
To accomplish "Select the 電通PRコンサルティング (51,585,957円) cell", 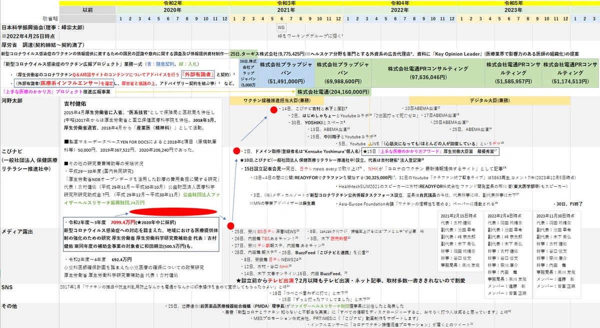I will pos(513,72).
